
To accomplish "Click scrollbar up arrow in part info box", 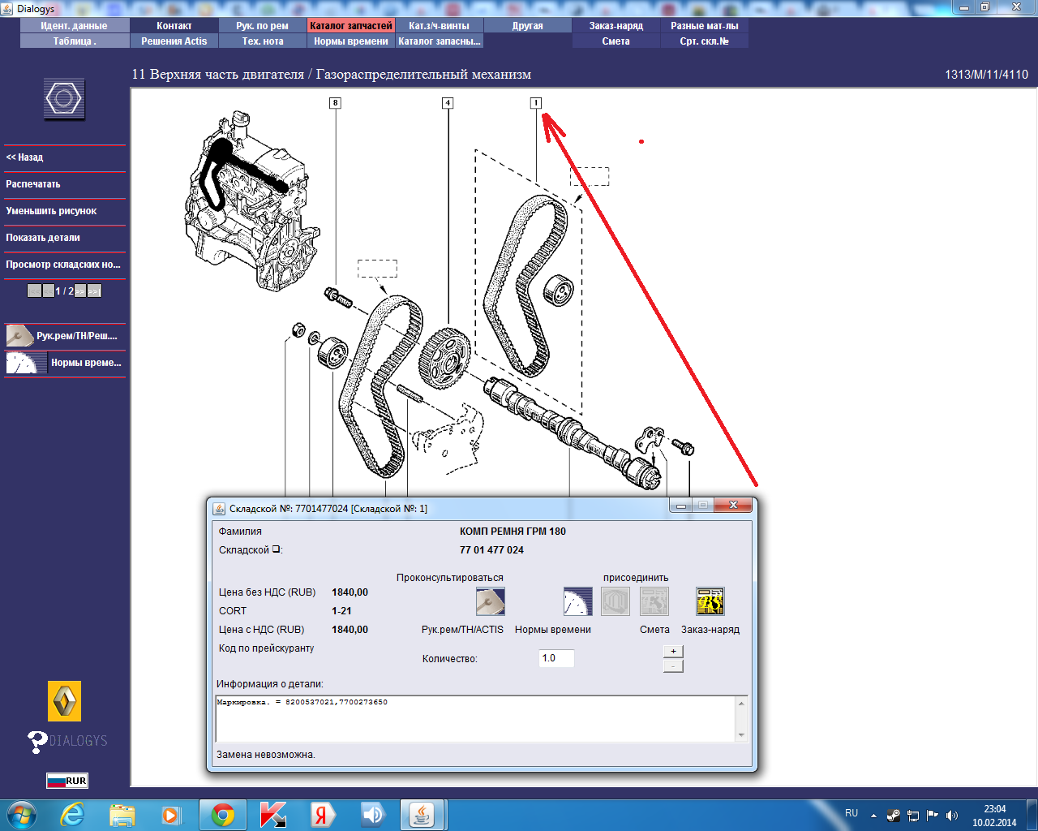I will [x=741, y=704].
